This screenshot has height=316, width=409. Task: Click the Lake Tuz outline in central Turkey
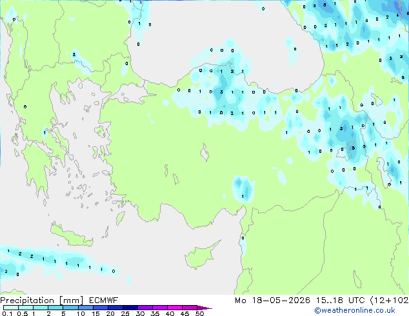(204, 152)
